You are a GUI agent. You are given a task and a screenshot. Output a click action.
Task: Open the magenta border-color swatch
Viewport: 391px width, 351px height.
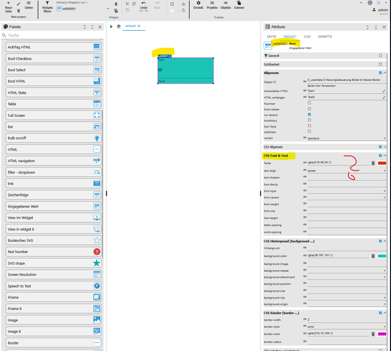pyautogui.click(x=382, y=334)
